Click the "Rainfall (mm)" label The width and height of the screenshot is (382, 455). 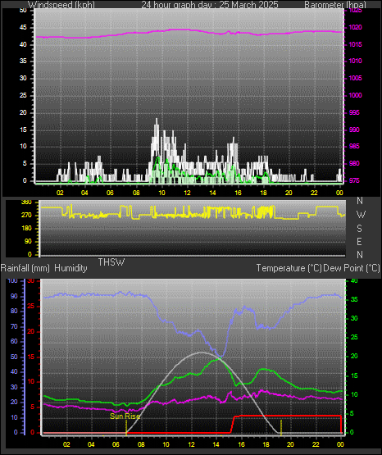(x=25, y=268)
